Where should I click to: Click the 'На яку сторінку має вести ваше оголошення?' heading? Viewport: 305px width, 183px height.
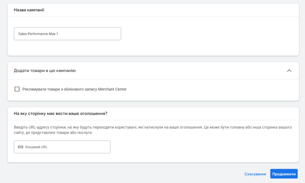point(60,114)
